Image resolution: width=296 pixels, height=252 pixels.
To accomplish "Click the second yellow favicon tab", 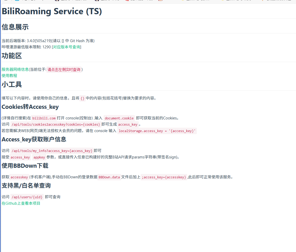I will 223,1.
